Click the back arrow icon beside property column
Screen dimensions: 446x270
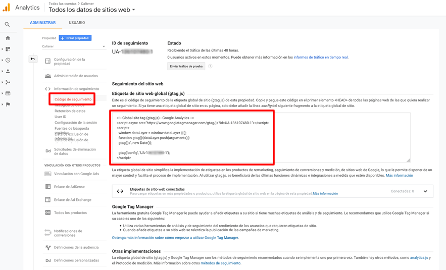(x=33, y=59)
